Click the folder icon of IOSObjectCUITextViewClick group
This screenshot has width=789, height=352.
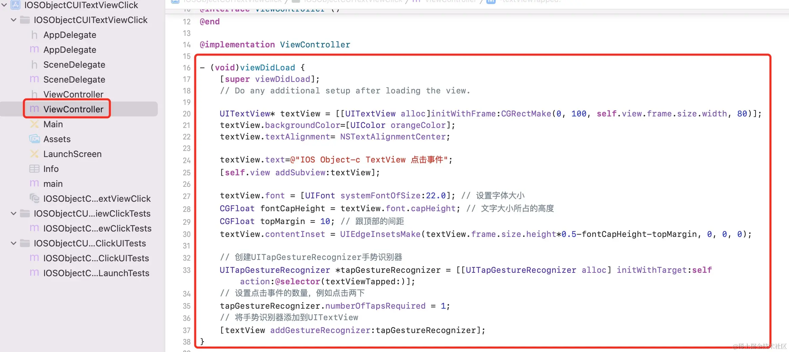(x=25, y=20)
